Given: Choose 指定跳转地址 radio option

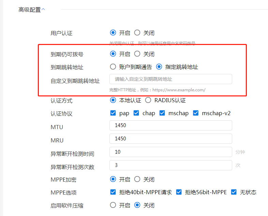Looking at the screenshot, I should pyautogui.click(x=159, y=67).
